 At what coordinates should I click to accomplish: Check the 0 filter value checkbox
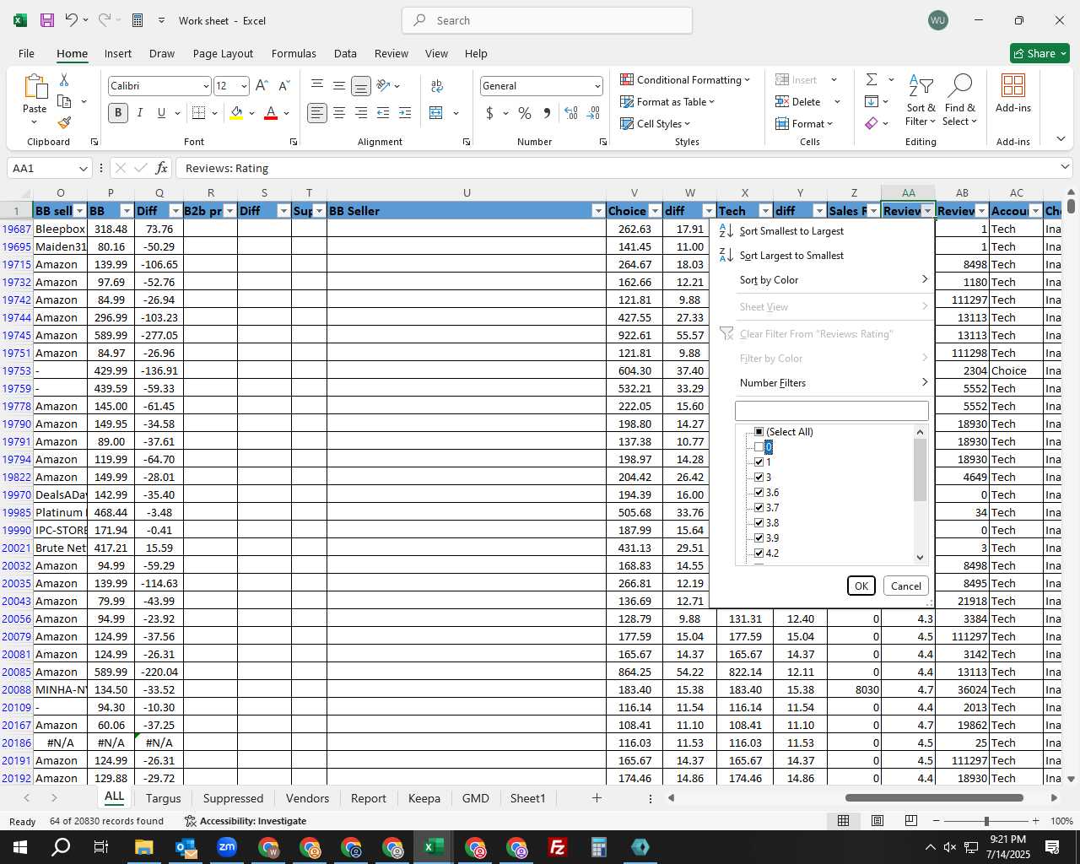tap(759, 446)
